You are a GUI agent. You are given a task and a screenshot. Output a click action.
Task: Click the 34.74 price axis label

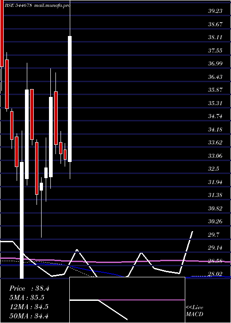[215, 116]
